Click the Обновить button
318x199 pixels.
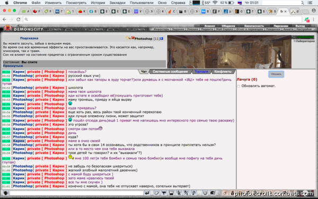(x=276, y=74)
